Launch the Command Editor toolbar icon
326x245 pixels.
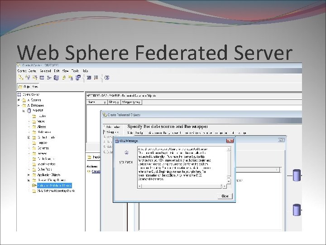pos(42,78)
